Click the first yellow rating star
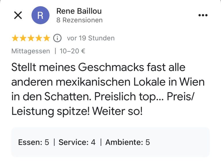Viewport: 221px width, 162px height. [x=15, y=38]
